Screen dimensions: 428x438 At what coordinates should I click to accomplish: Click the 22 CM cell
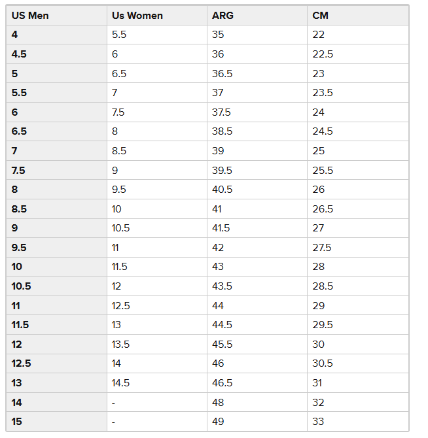click(319, 35)
